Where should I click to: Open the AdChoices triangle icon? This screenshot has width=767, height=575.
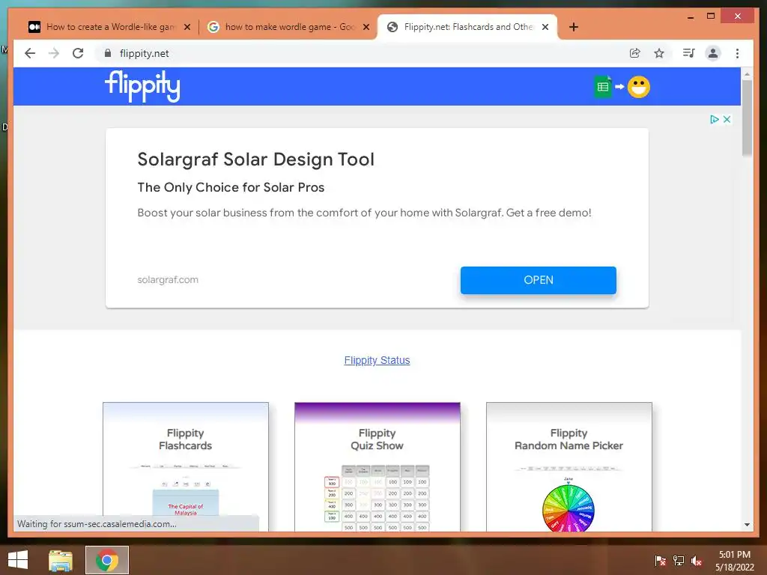coord(714,119)
